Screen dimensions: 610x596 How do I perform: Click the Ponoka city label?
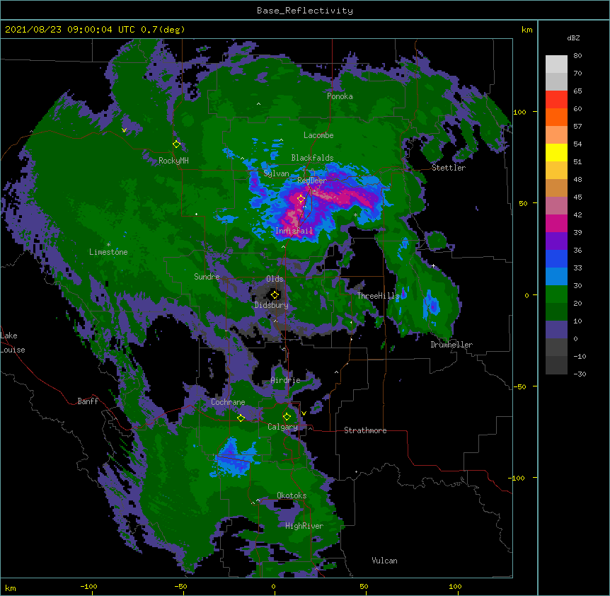point(340,96)
